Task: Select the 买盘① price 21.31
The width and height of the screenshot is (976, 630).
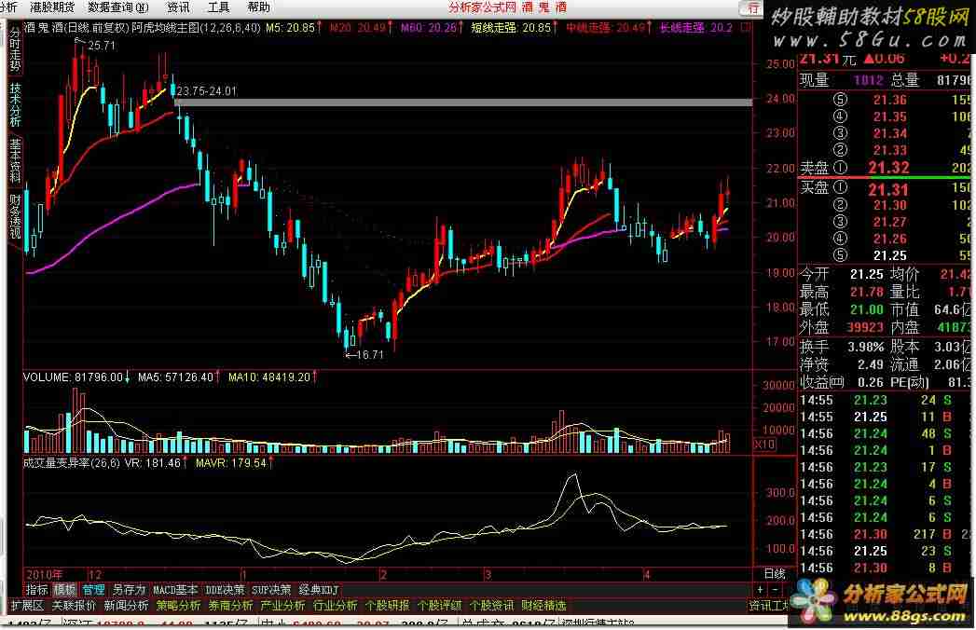Action: (888, 188)
